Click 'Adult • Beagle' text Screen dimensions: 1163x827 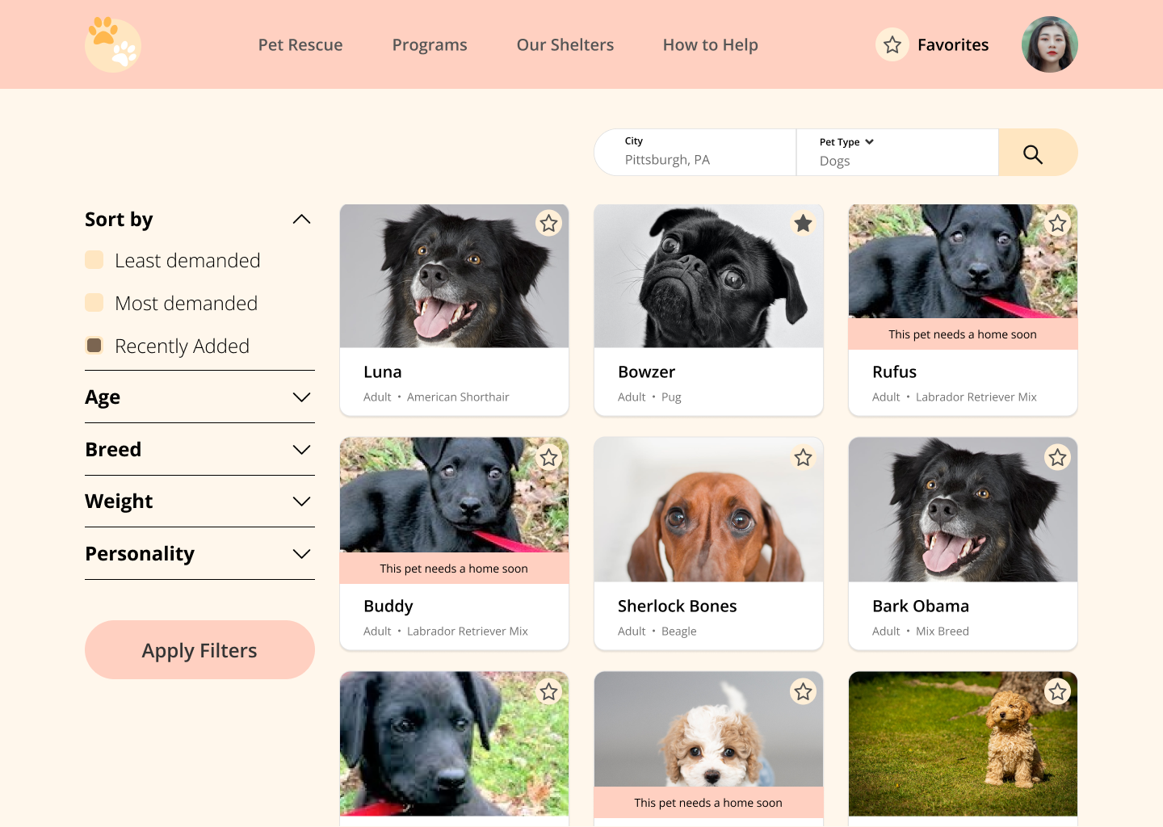pyautogui.click(x=657, y=632)
